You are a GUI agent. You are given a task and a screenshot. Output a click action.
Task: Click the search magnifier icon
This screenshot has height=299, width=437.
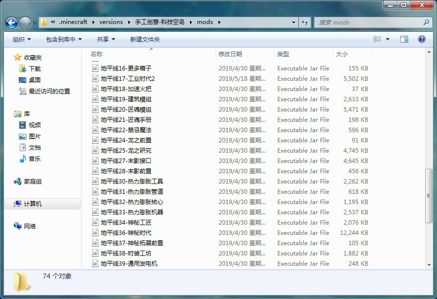426,23
